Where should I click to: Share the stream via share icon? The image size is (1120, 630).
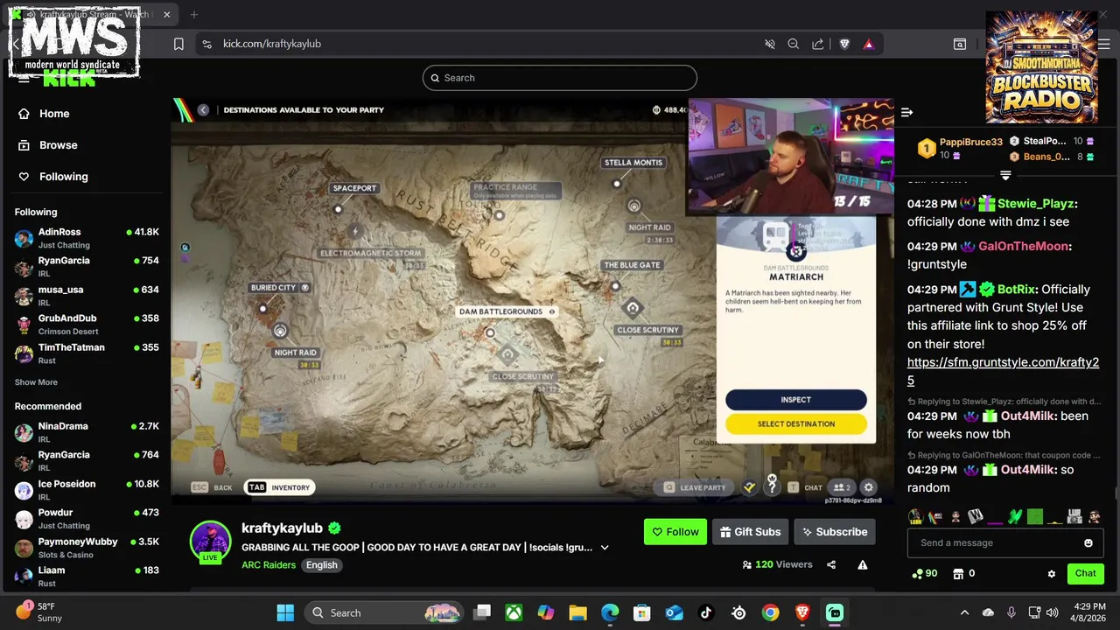[831, 565]
